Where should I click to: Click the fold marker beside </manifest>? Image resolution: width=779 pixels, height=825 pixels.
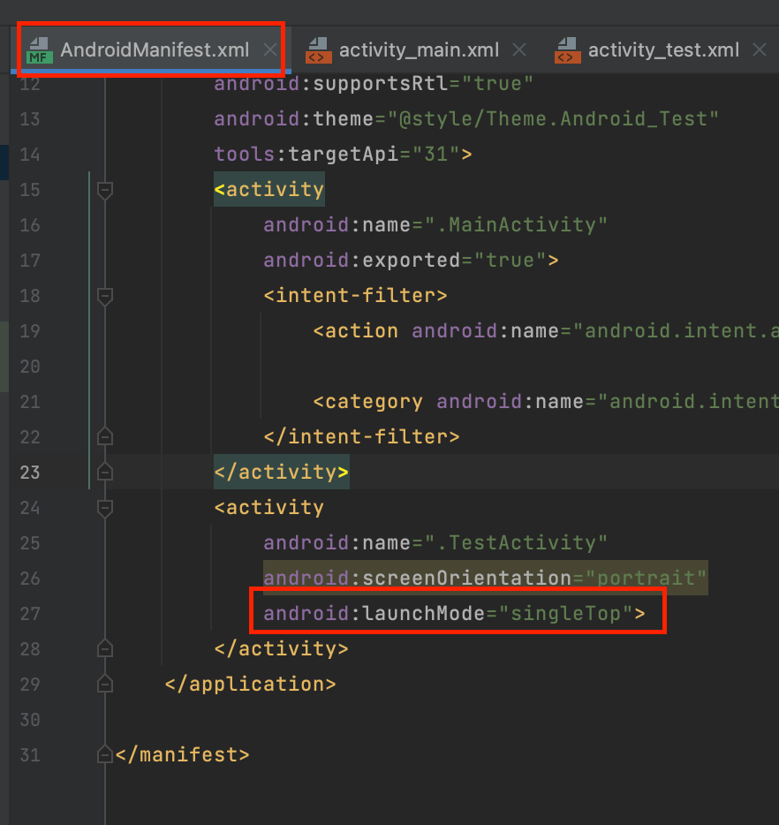tap(104, 753)
